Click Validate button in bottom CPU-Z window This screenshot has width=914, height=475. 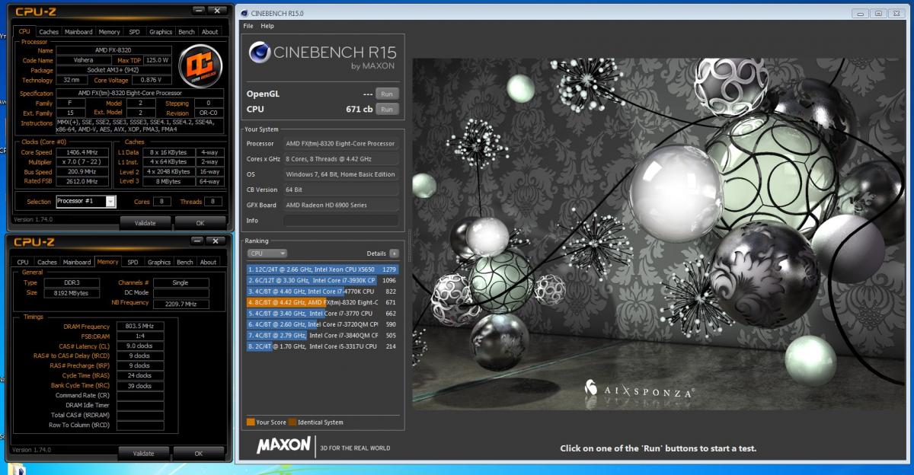145,453
